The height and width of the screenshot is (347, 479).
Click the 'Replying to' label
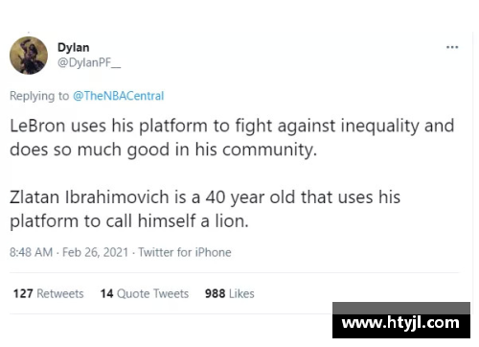[x=39, y=96]
